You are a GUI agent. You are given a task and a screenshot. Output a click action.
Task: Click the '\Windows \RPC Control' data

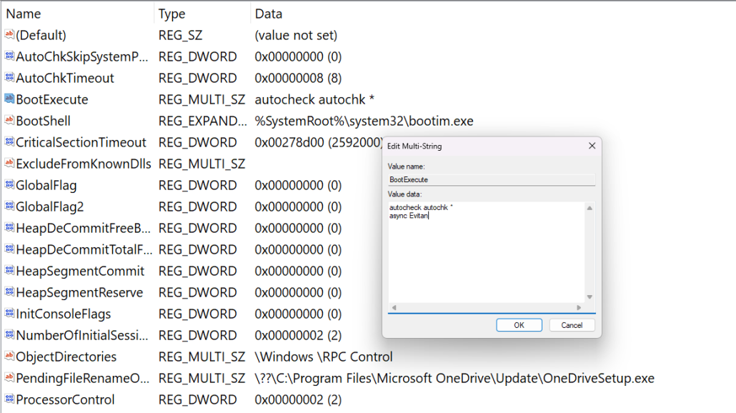pos(324,357)
